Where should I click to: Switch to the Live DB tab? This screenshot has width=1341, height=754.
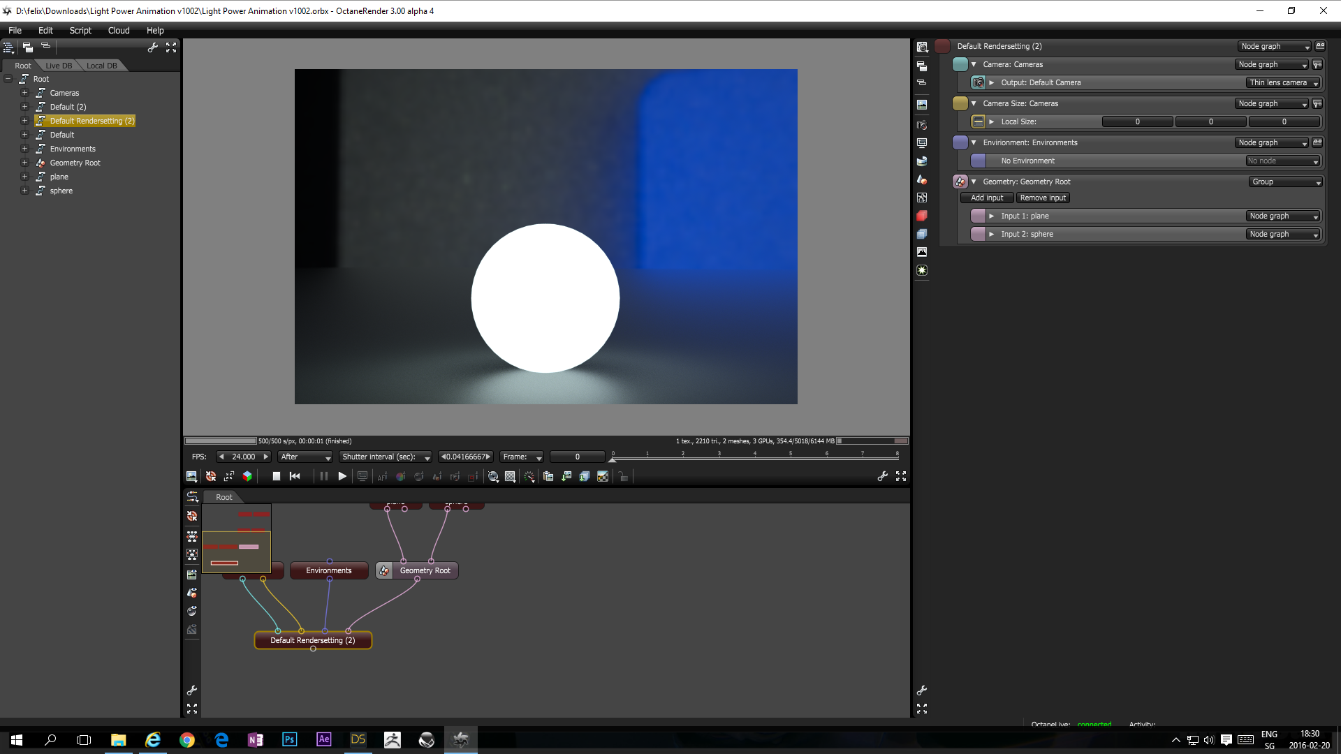click(x=59, y=66)
